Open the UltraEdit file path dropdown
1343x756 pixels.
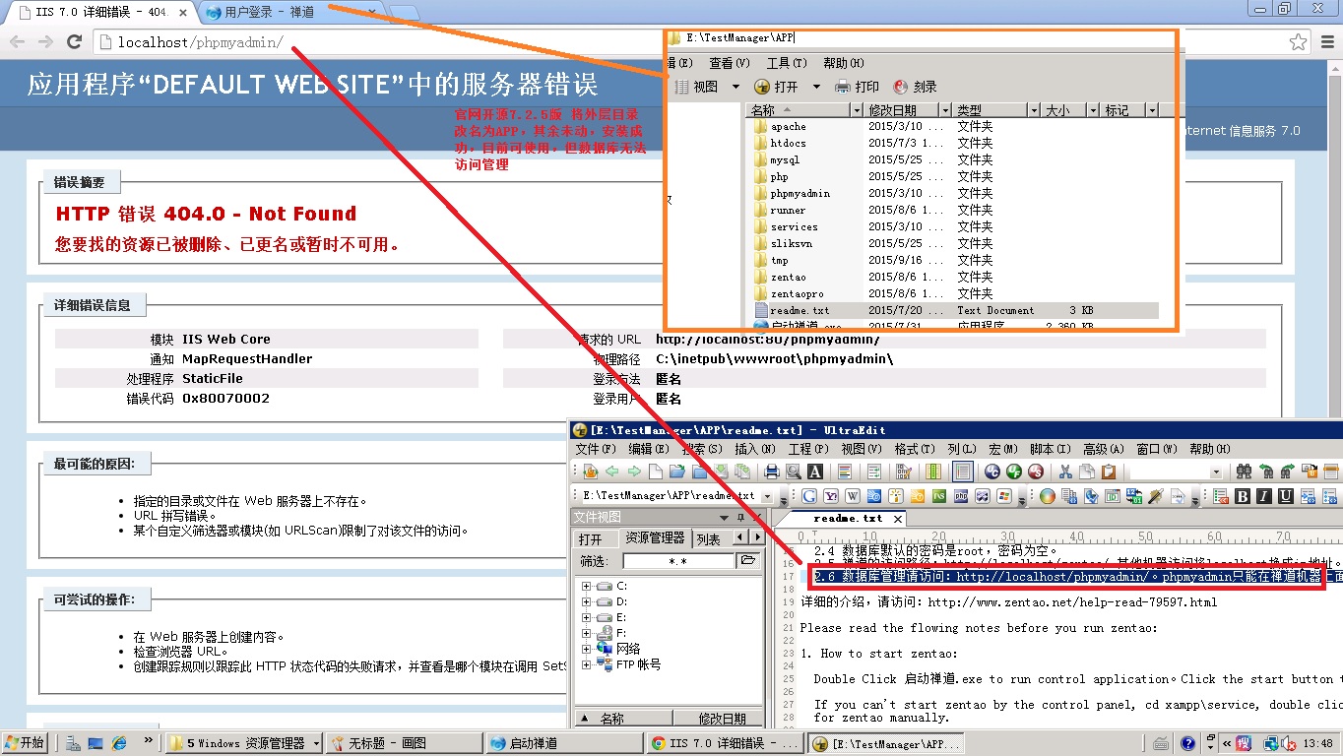click(766, 496)
